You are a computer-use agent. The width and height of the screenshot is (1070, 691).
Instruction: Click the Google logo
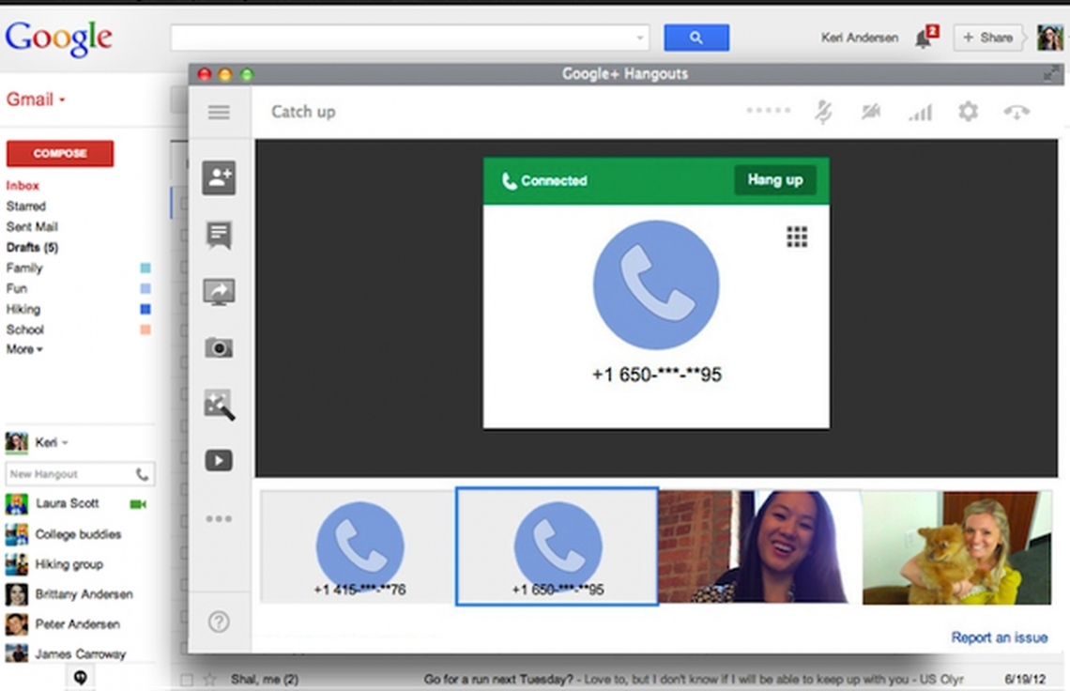(59, 38)
